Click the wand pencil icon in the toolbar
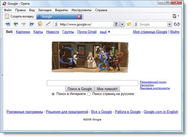This screenshot has width=188, height=137. pos(48,24)
